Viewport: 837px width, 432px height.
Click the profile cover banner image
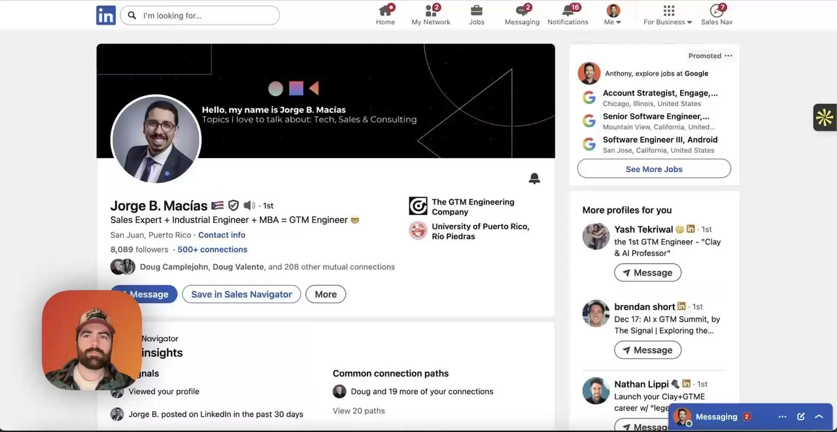[326, 101]
